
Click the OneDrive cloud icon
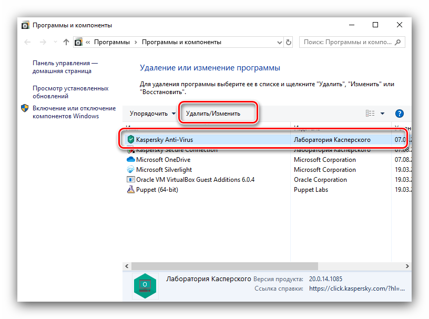pos(131,159)
